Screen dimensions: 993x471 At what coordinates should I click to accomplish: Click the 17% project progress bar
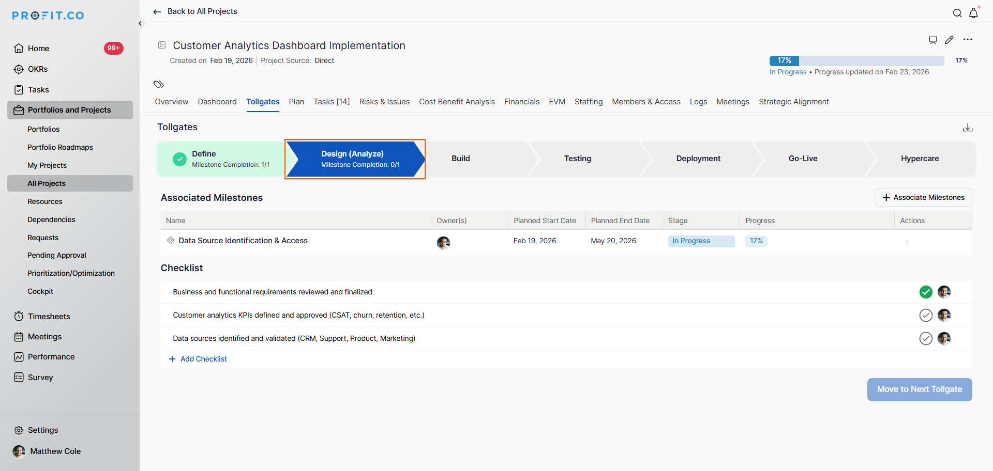pos(856,60)
